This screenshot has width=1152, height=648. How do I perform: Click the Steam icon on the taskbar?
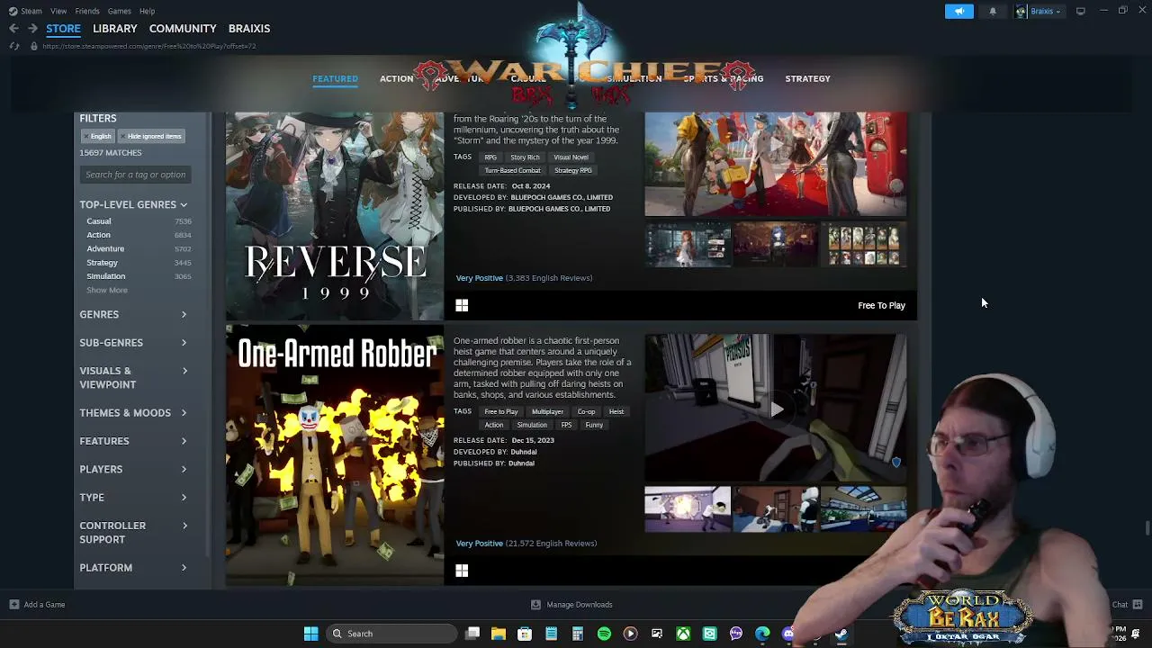(841, 634)
